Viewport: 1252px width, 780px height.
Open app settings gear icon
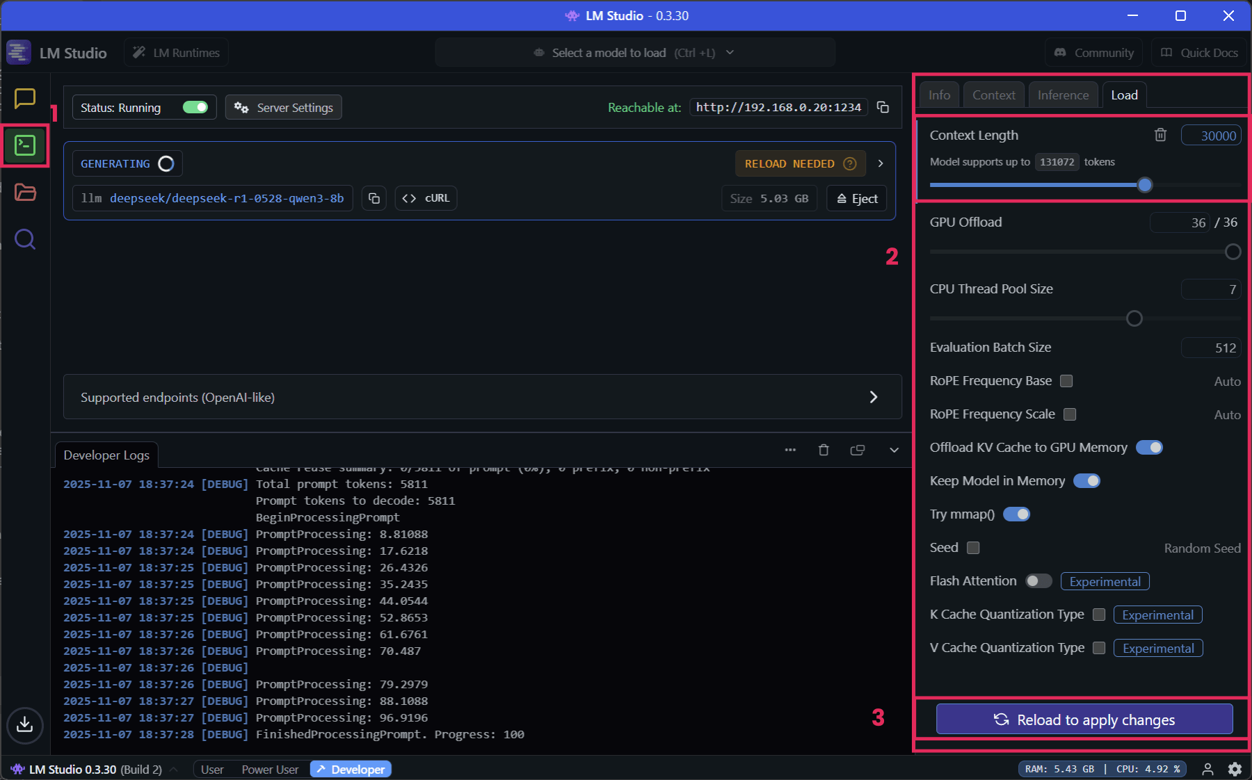[1235, 769]
